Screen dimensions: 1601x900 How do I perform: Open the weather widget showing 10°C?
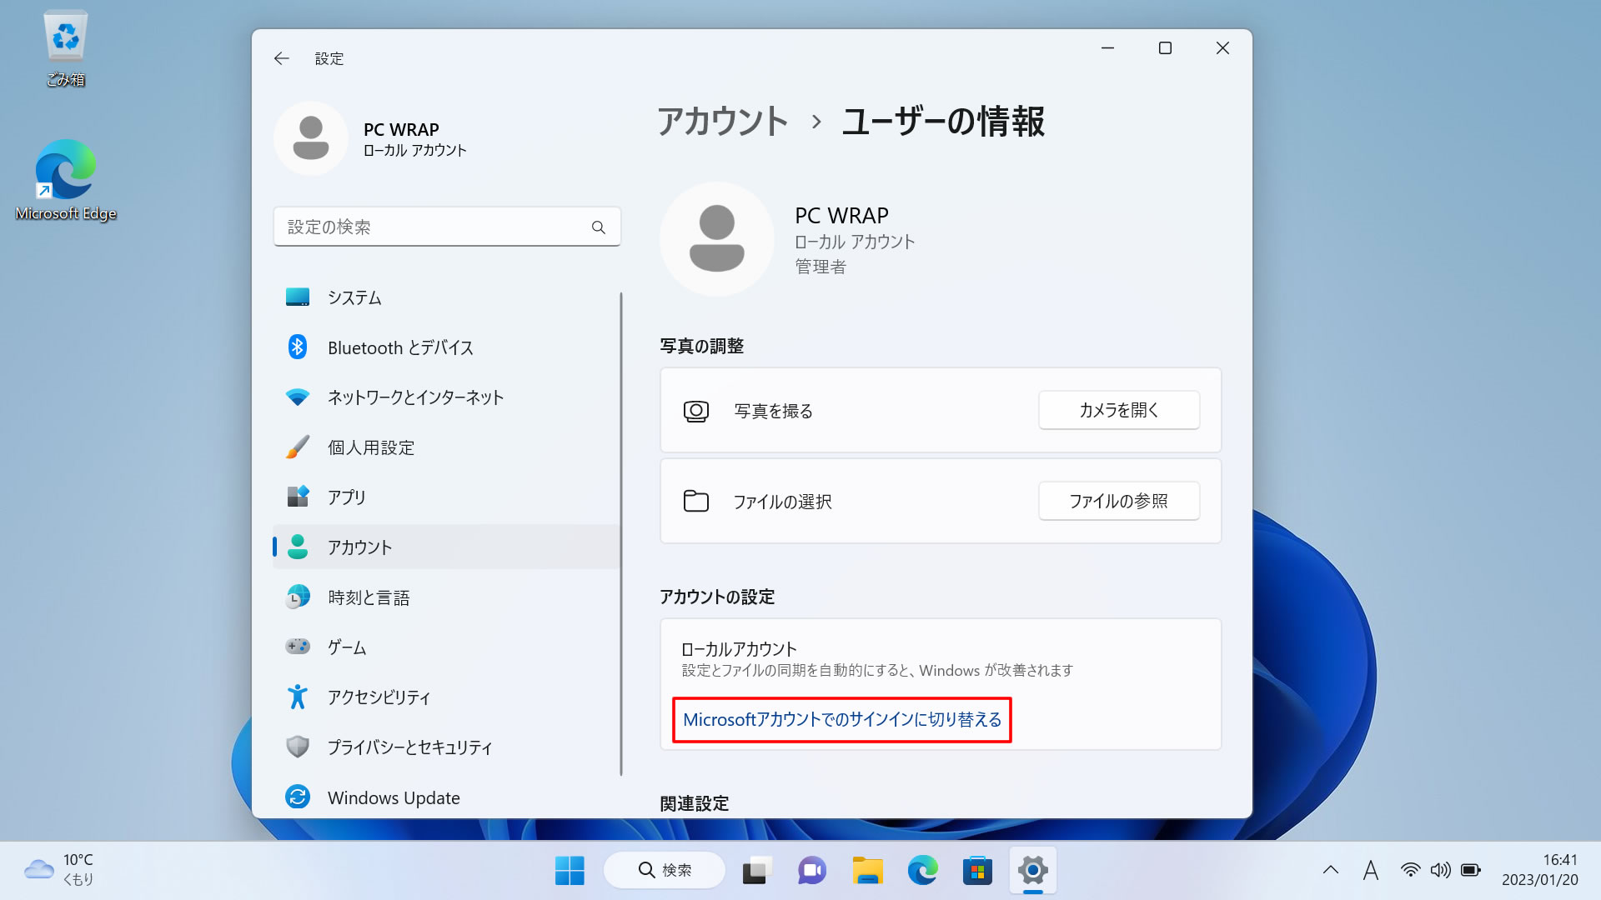pos(59,869)
